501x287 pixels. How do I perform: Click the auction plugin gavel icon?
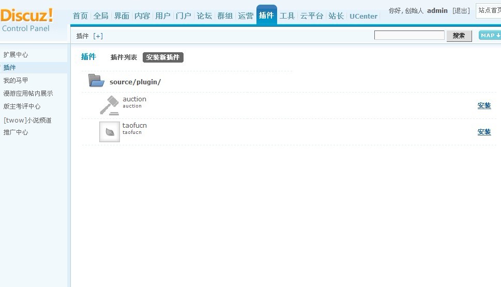(x=109, y=105)
